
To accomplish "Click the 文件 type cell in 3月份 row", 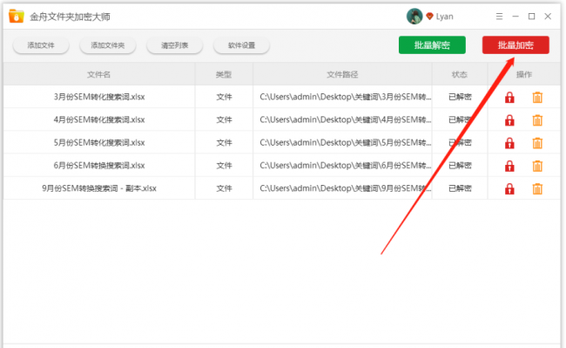I will (x=224, y=97).
